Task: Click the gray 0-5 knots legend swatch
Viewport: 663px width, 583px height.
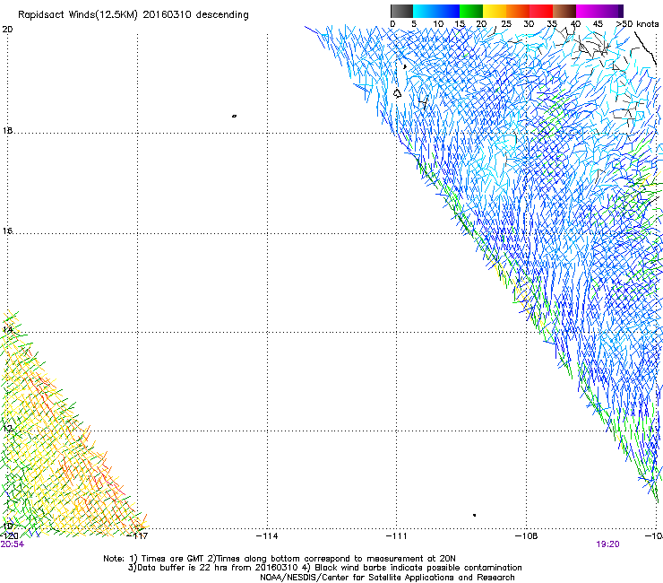Action: coord(401,11)
